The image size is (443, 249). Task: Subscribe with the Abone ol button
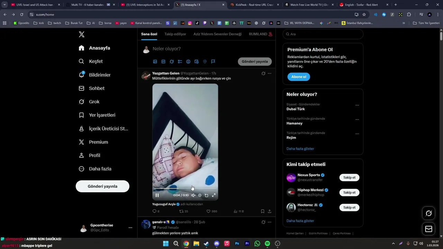(299, 77)
